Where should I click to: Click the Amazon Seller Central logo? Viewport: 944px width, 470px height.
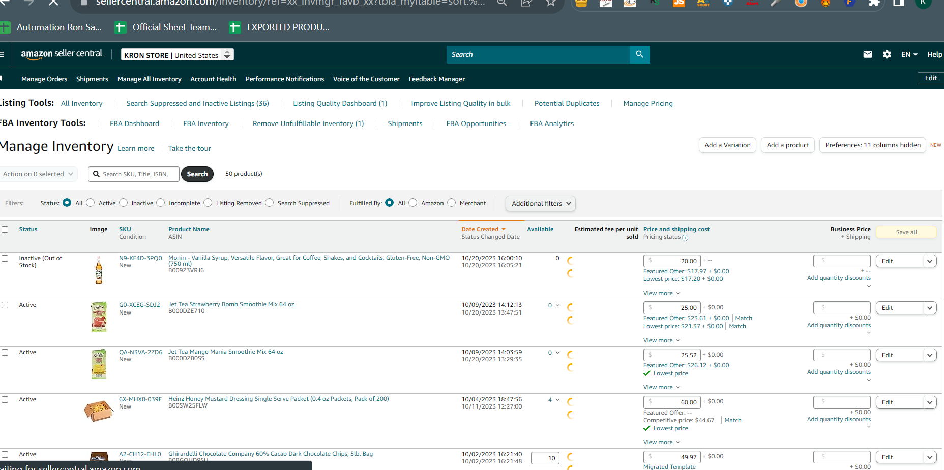tap(62, 54)
